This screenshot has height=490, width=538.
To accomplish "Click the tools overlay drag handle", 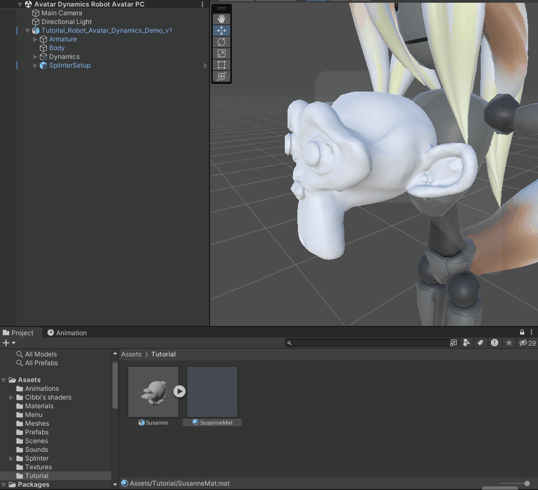I will point(222,8).
